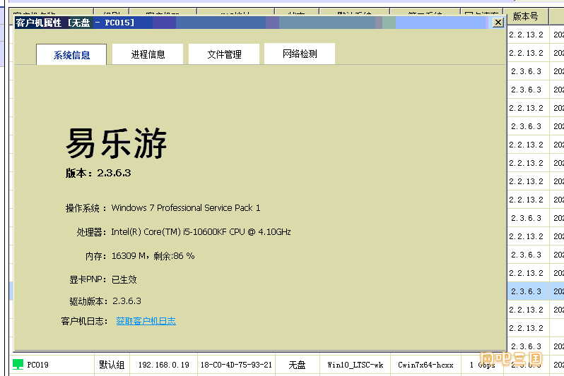Viewport: 564px width, 376px height.
Task: Switch to the 网络检测 tab
Action: point(300,54)
